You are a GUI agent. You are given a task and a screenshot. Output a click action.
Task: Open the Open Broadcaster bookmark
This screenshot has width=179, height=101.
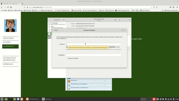tap(123, 10)
